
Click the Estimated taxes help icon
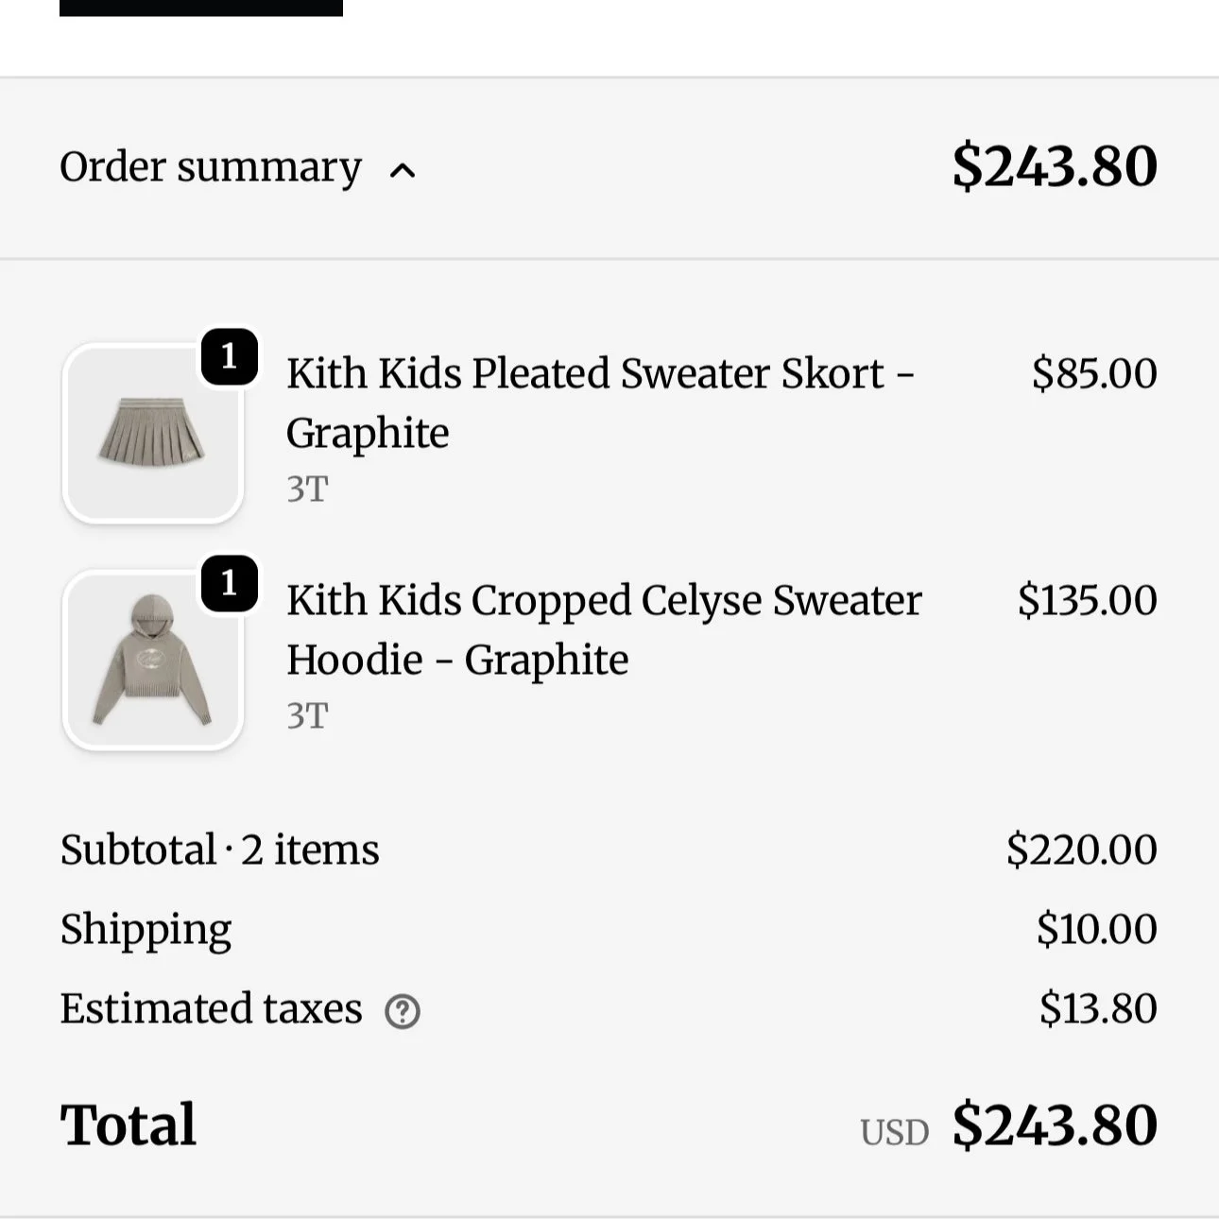pos(403,1011)
